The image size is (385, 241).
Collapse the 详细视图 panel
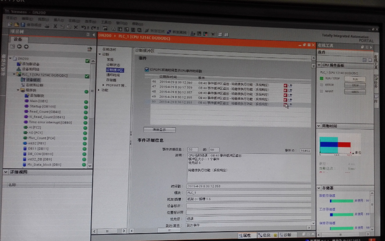[x=5, y=172]
